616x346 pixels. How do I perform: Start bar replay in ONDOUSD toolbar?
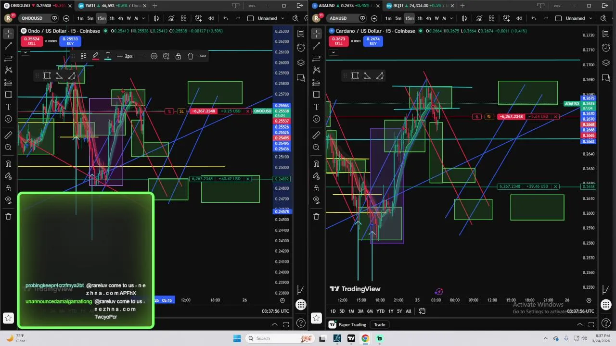click(211, 18)
